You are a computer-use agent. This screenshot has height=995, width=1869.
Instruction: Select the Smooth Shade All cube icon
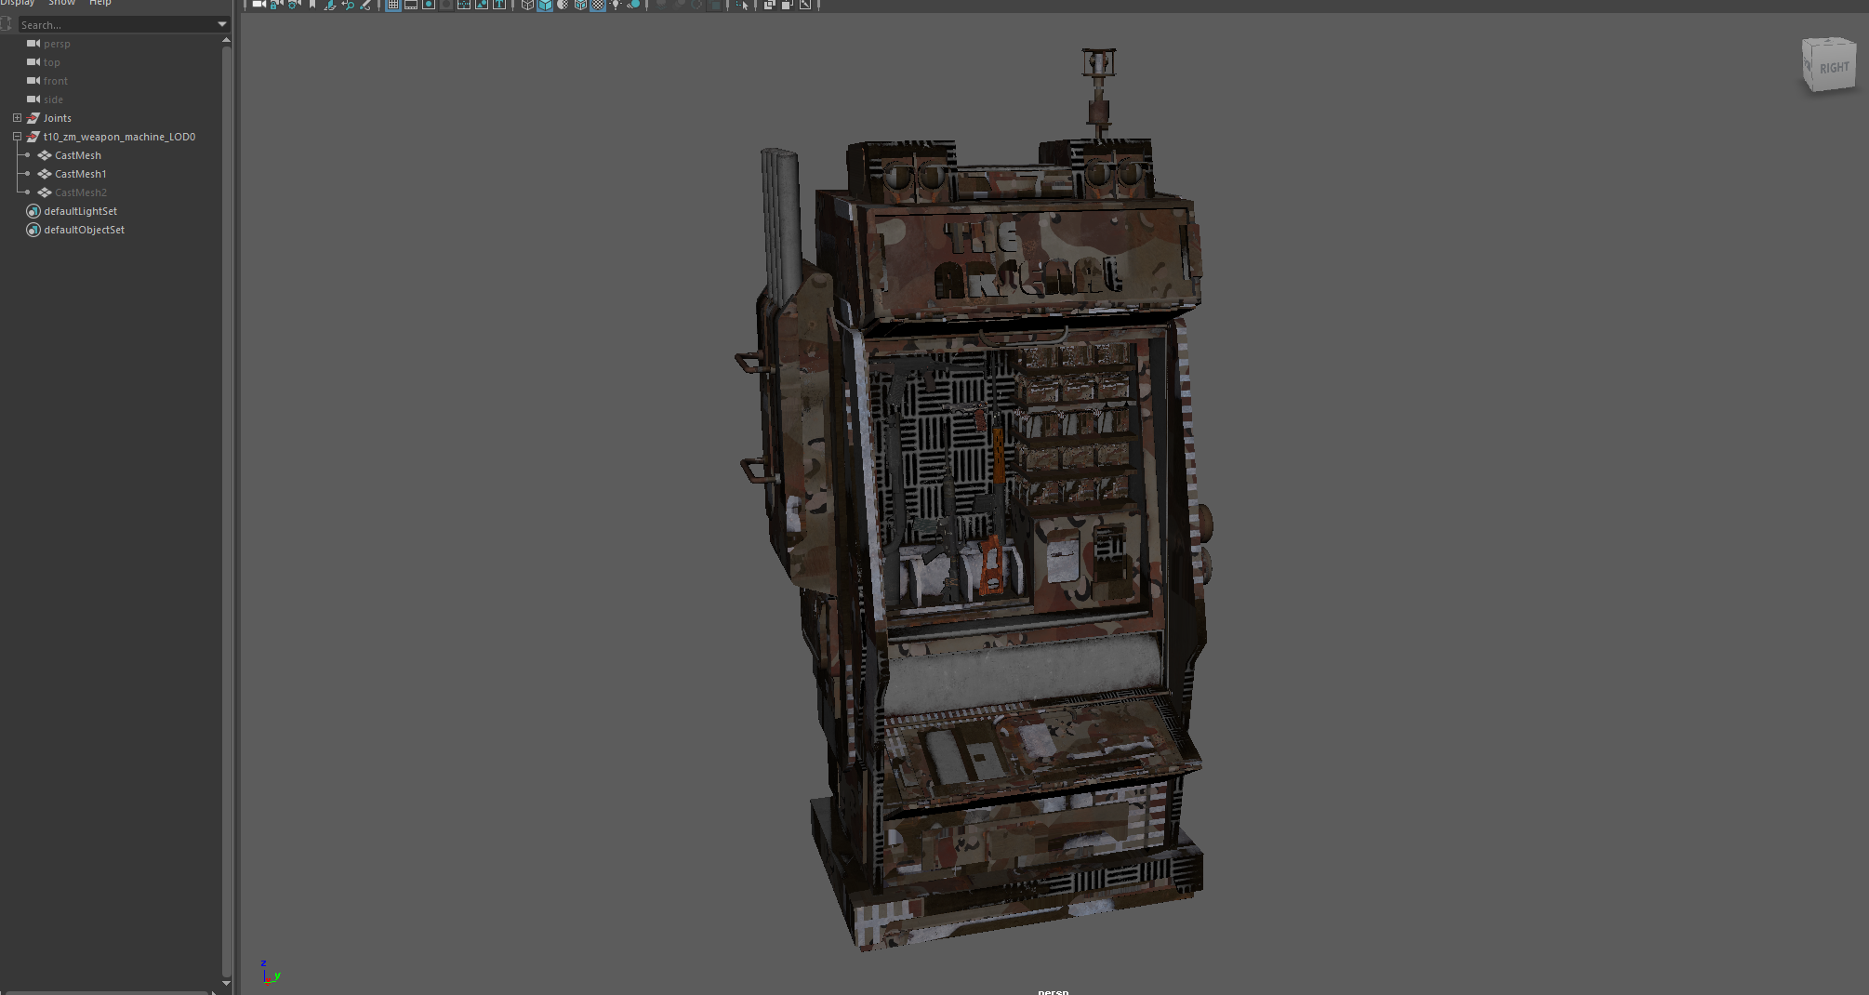[545, 5]
